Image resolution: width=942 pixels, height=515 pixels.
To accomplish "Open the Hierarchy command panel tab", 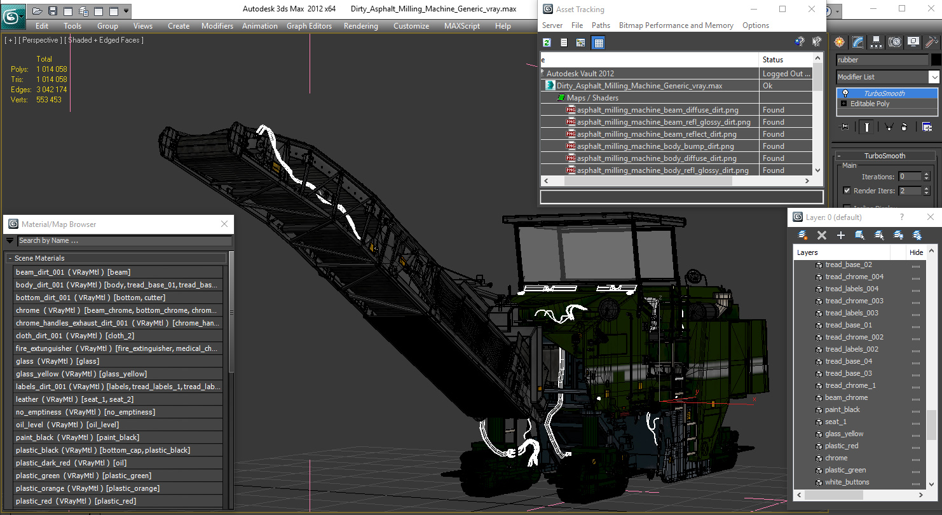I will click(x=877, y=42).
